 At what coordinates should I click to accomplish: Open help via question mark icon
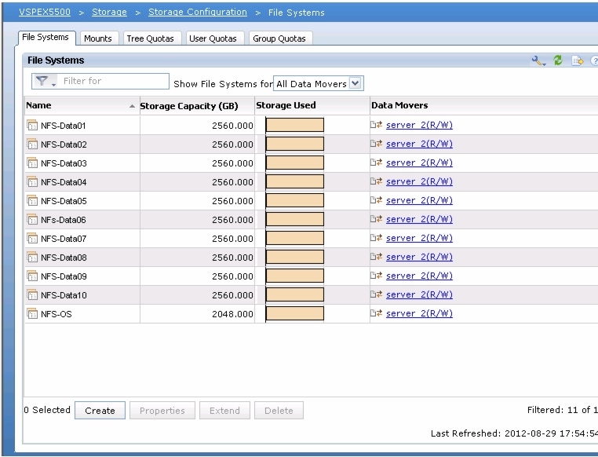click(x=593, y=60)
